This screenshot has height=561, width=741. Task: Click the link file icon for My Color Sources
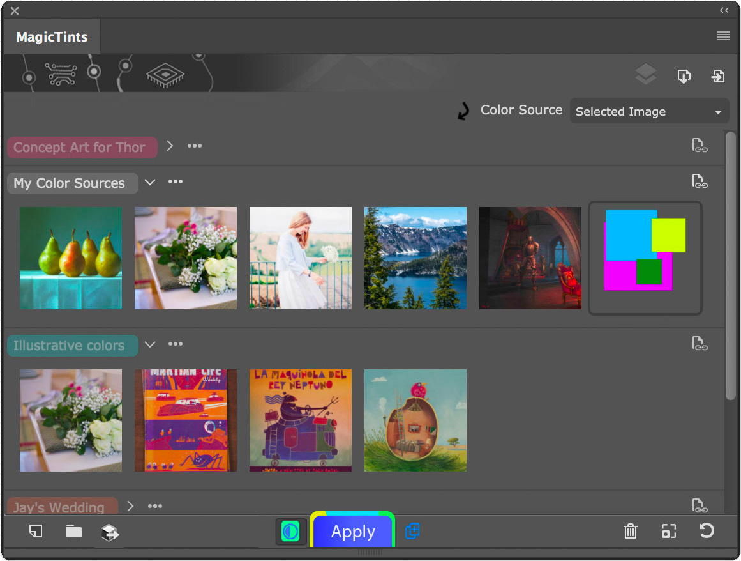point(700,181)
